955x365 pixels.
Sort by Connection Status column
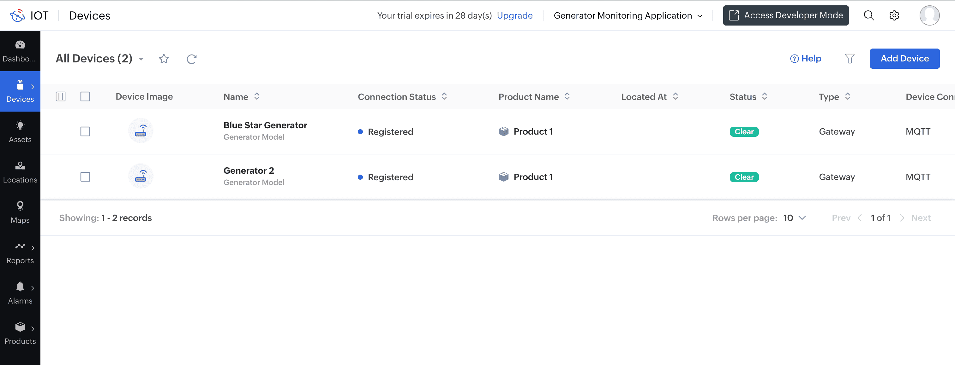pos(444,97)
